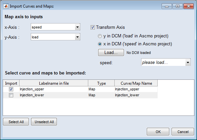The width and height of the screenshot is (197, 140).
Task: Open the y-Axis load dropdown
Action: [x=56, y=37]
